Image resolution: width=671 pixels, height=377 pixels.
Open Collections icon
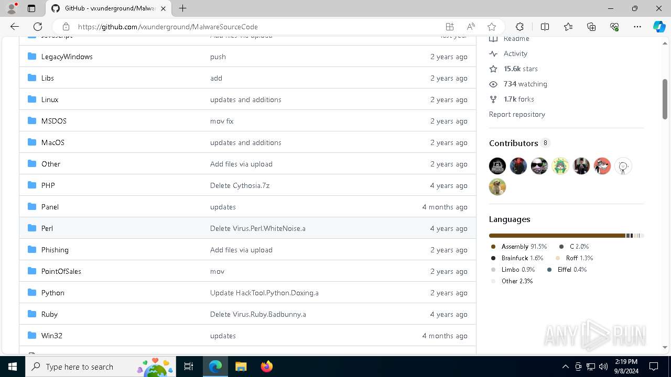click(591, 27)
